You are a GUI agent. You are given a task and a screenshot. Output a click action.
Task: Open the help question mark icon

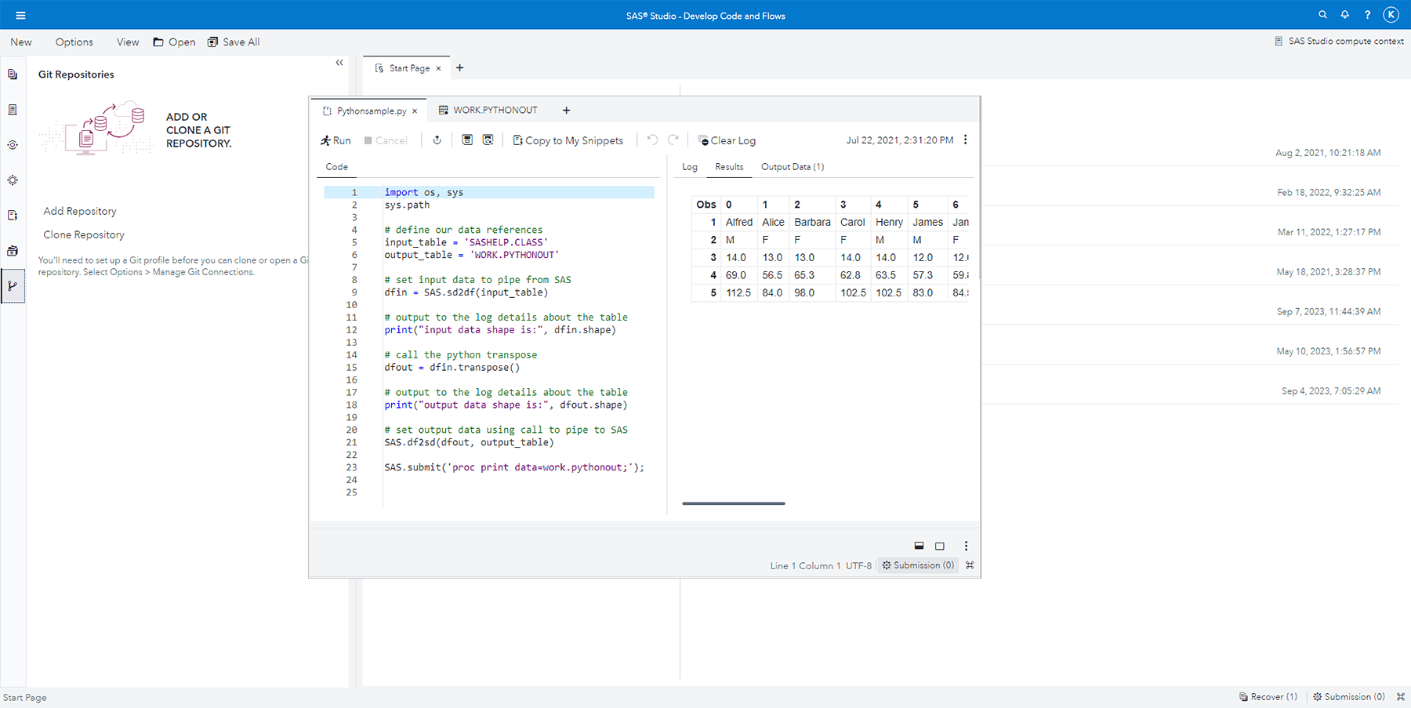point(1368,15)
